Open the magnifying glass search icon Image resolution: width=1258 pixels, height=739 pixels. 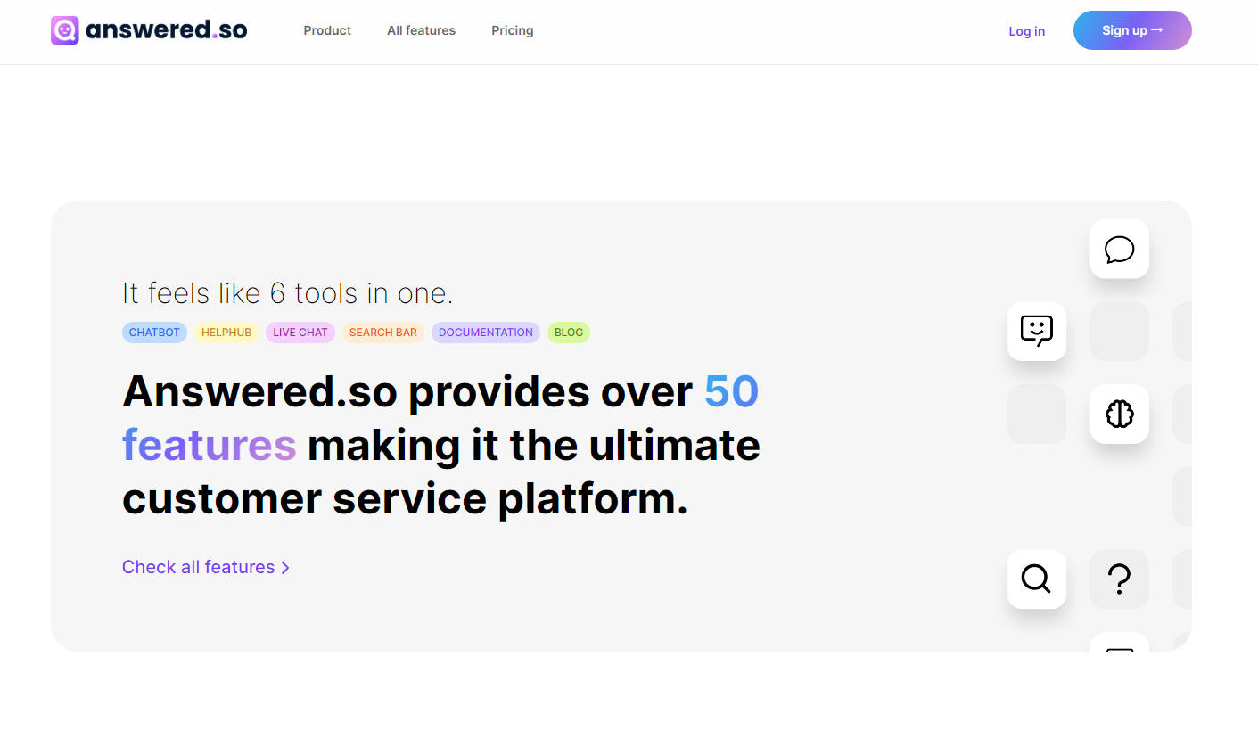pyautogui.click(x=1037, y=579)
